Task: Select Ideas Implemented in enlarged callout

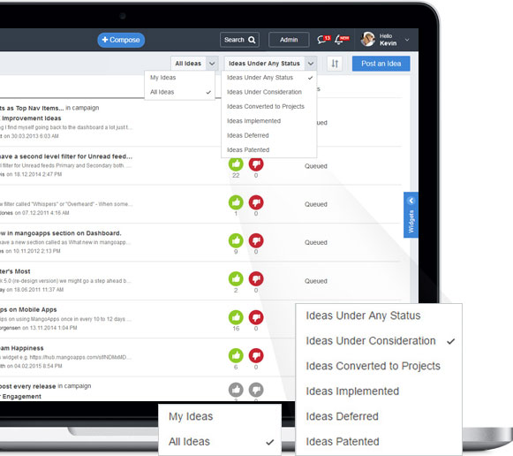Action: pos(379,391)
